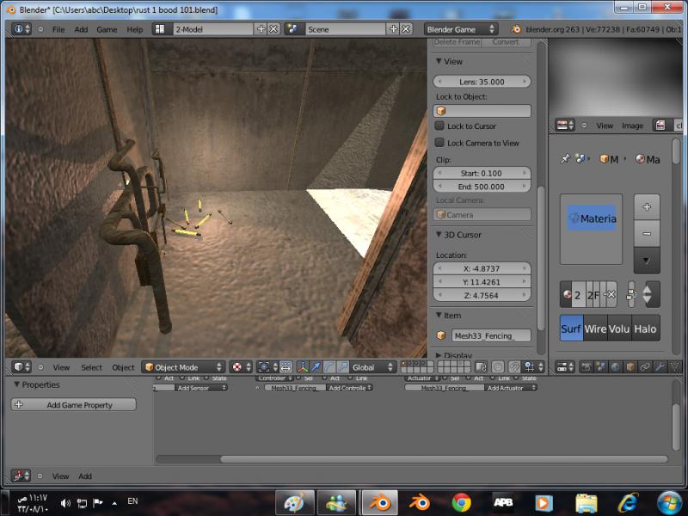The width and height of the screenshot is (688, 516).
Task: Add a material slot with plus button
Action: 647,207
